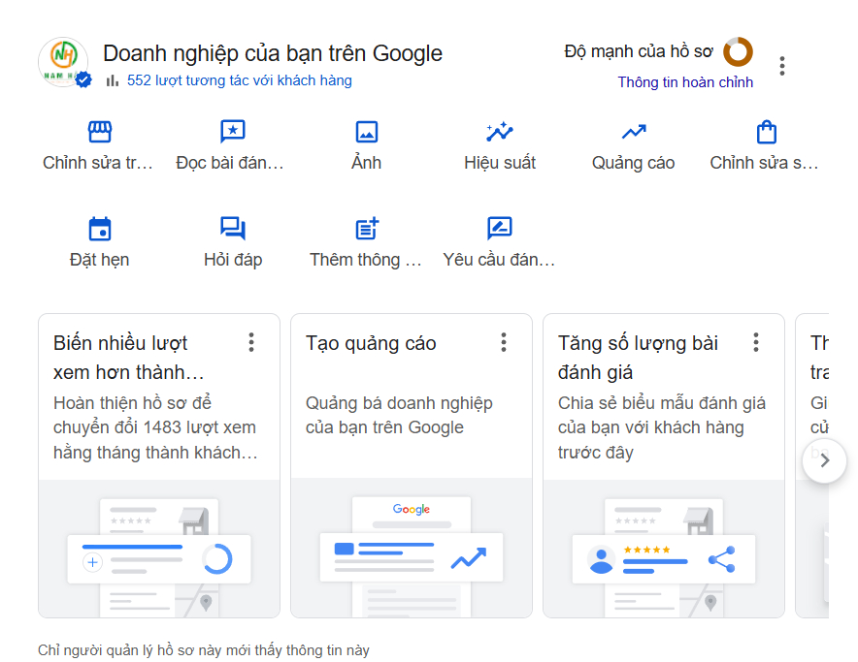Click the Chỉnh sửa s… label

pos(765,163)
